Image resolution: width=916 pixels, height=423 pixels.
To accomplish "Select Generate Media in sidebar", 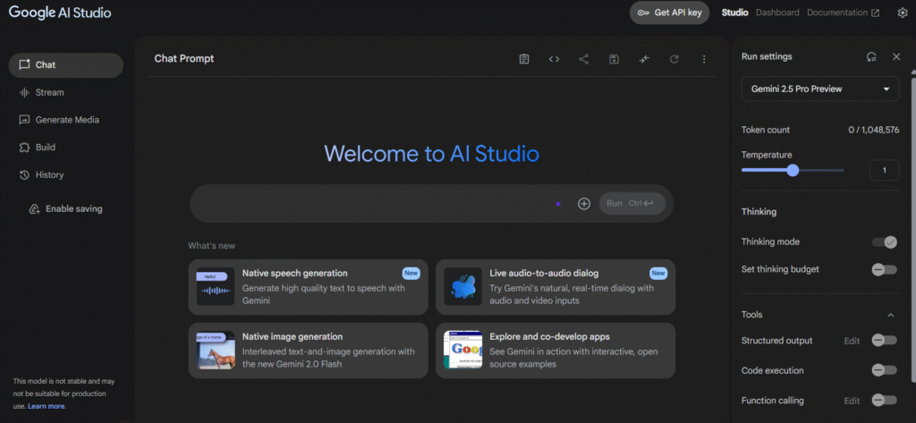I will click(x=67, y=120).
